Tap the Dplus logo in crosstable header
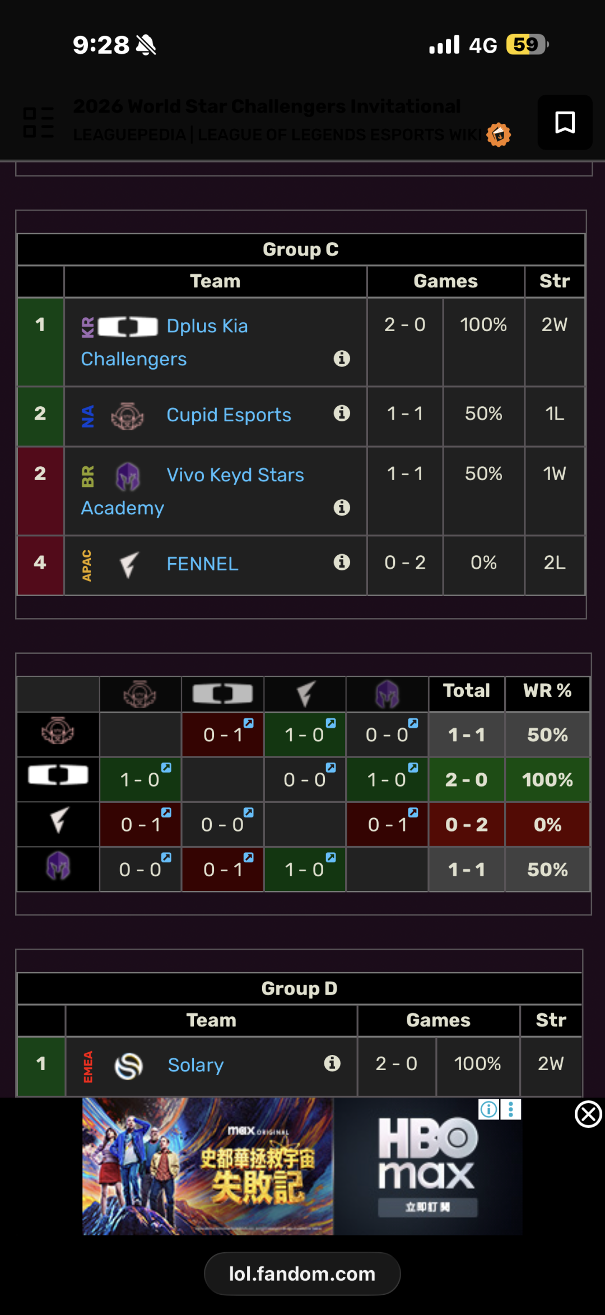Image resolution: width=605 pixels, height=1315 pixels. 222,694
